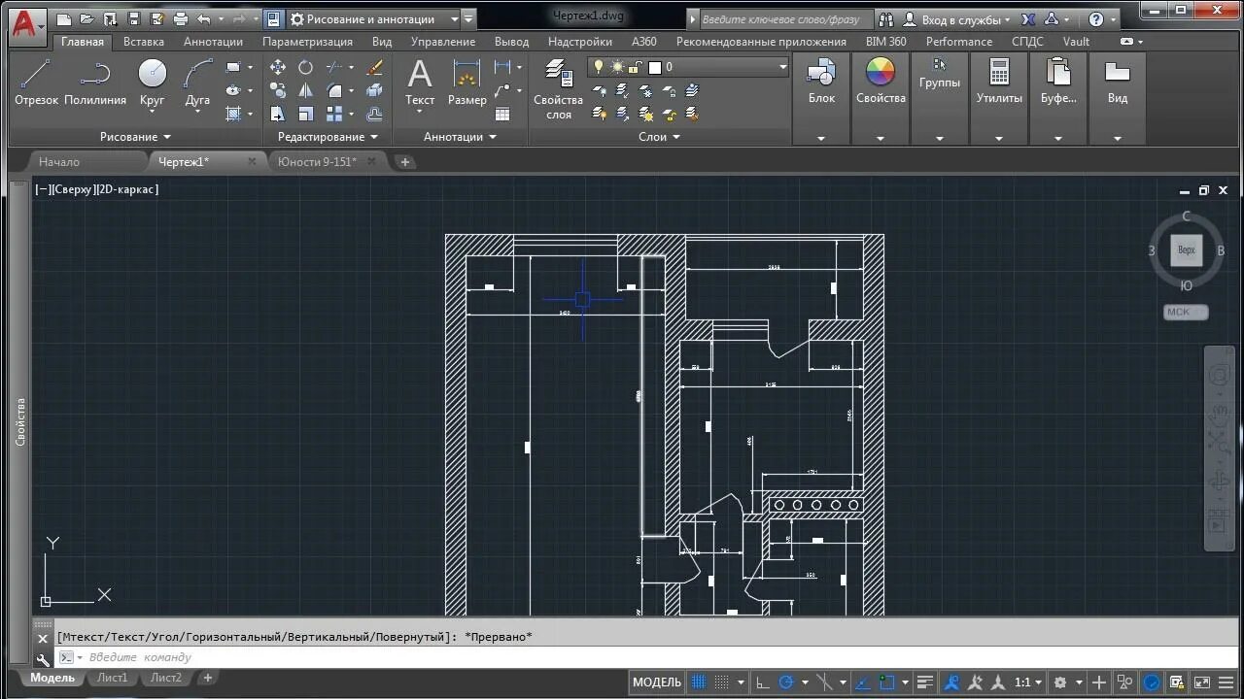
Task: Open the Свойства color wheel panel
Action: coord(881,83)
